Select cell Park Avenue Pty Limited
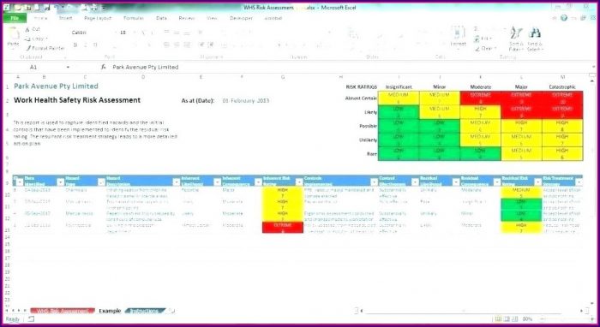Screen dimensions: 600x327 coord(57,86)
